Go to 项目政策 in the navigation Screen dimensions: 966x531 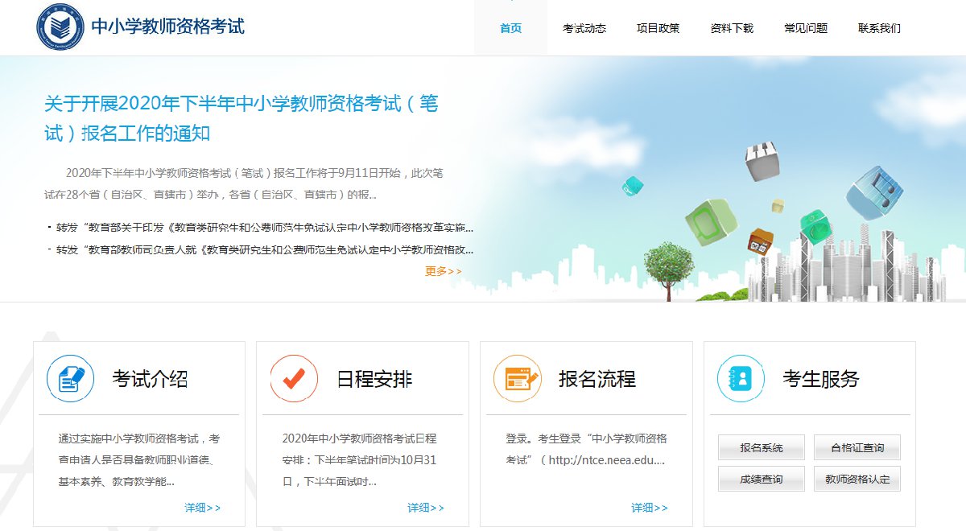pyautogui.click(x=658, y=28)
